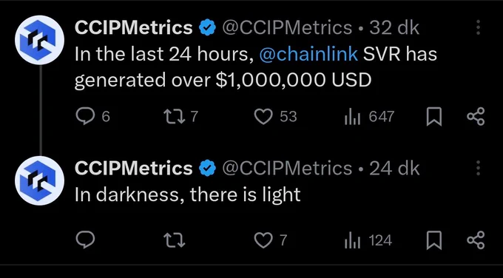Image resolution: width=503 pixels, height=278 pixels.
Task: Open CCIPMetrics avatar on the first tweet
Action: pyautogui.click(x=39, y=40)
